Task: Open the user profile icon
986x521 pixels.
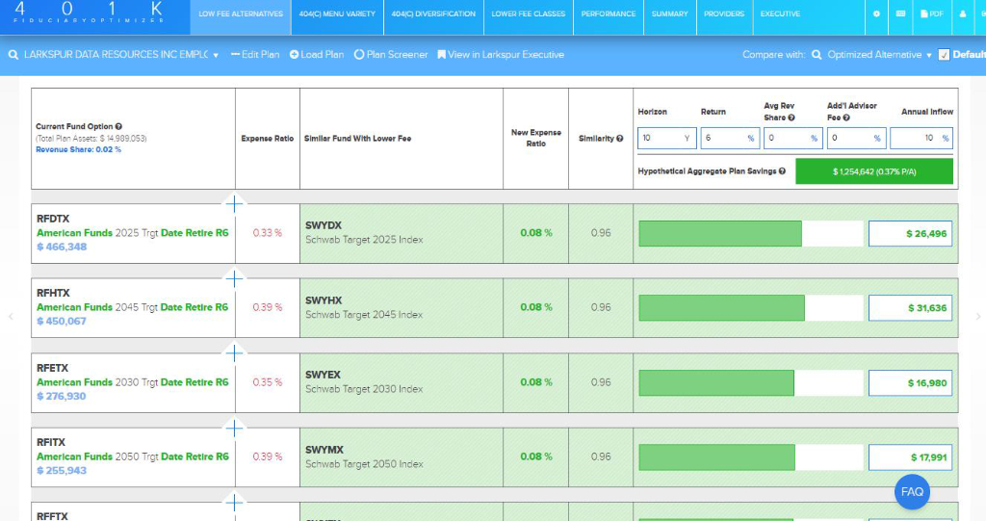Action: point(963,14)
